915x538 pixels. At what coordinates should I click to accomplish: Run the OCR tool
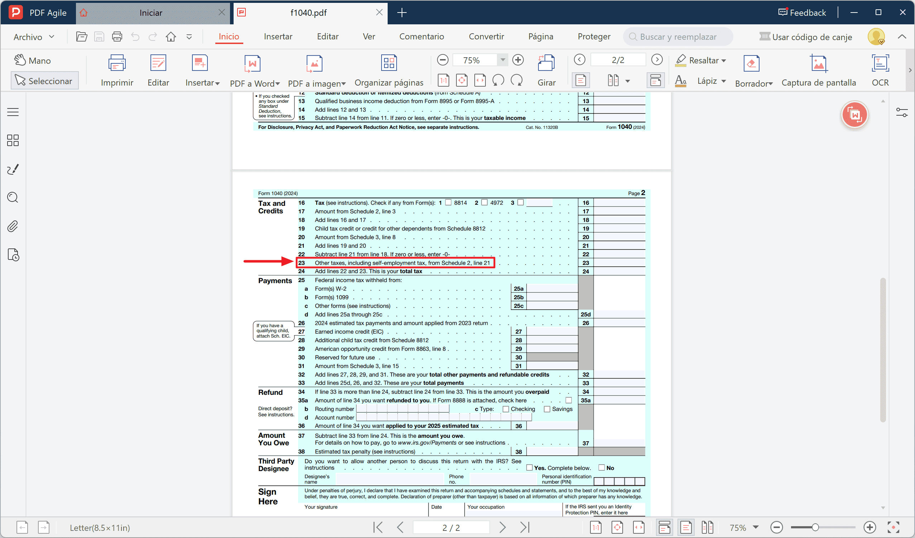pyautogui.click(x=880, y=71)
